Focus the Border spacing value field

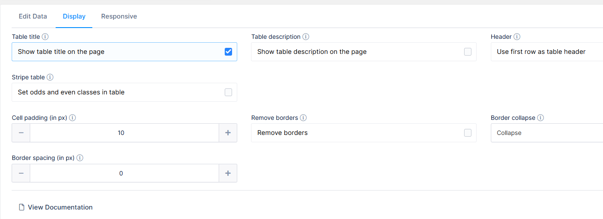pyautogui.click(x=125, y=173)
